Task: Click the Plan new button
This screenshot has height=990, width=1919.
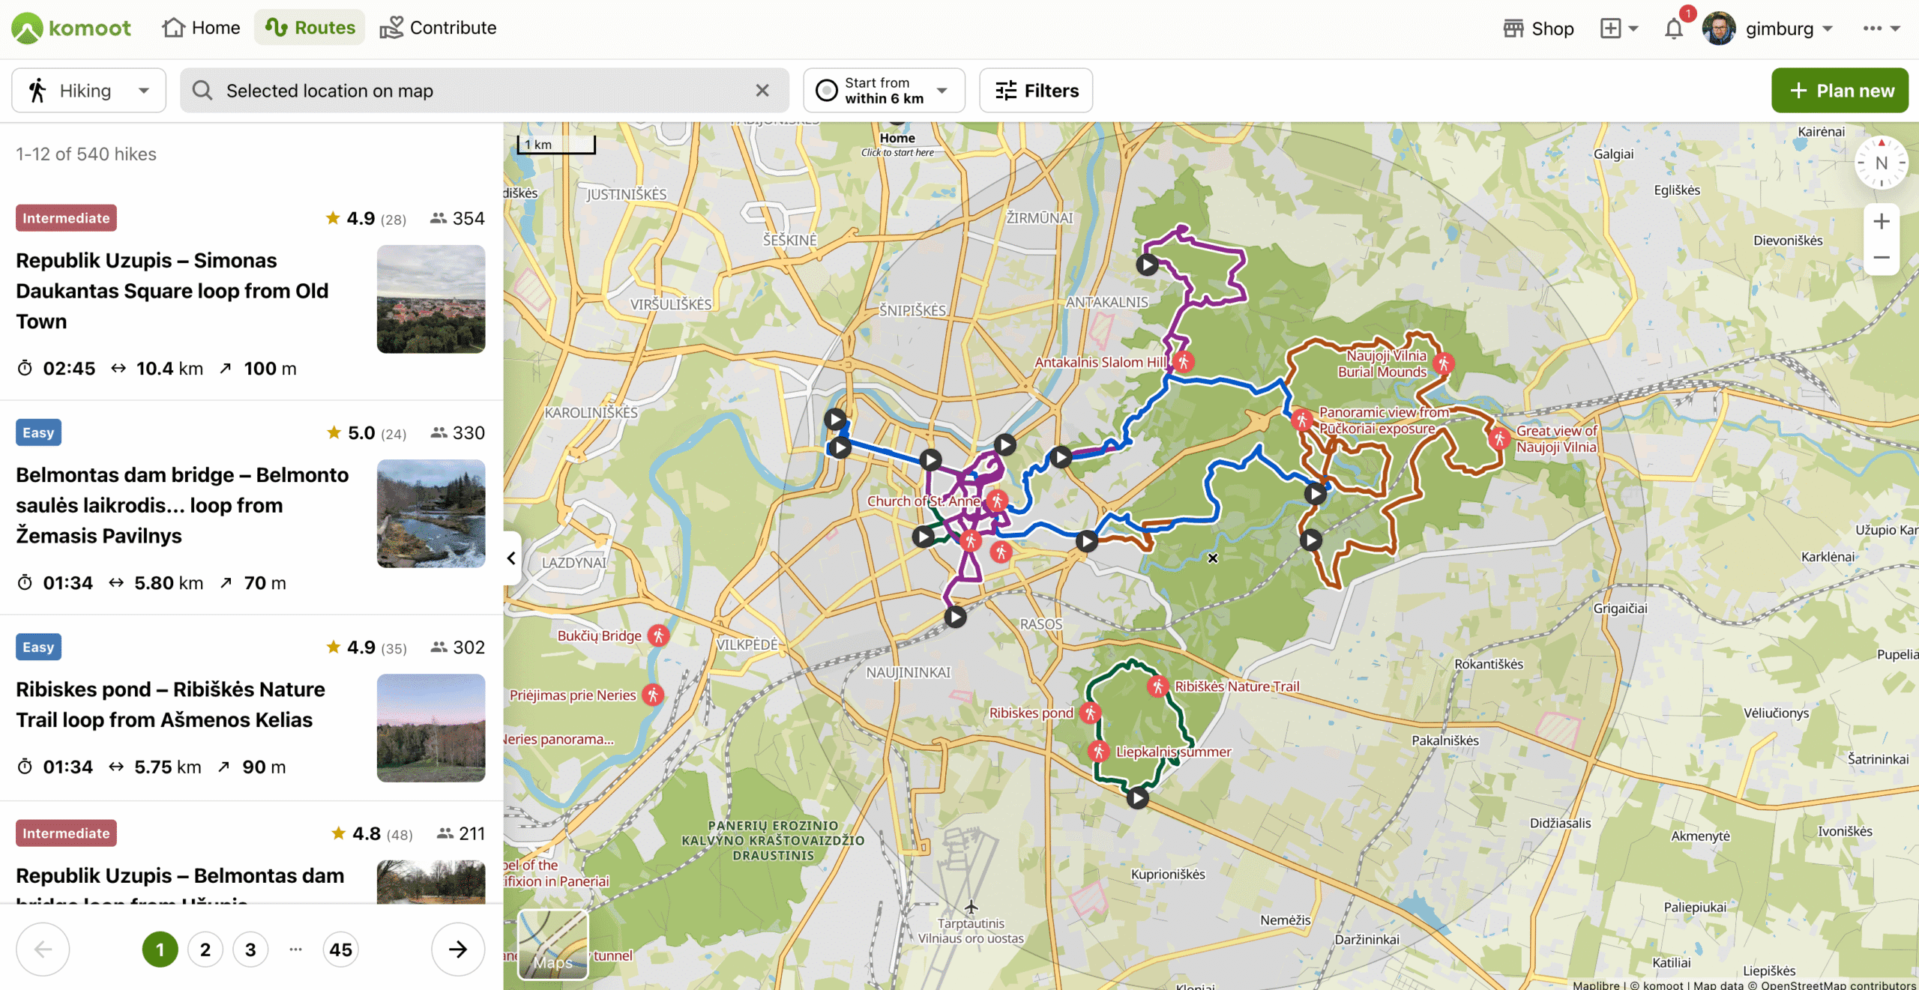Action: tap(1840, 91)
